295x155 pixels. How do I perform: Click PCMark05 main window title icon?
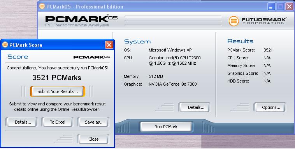click(42, 6)
